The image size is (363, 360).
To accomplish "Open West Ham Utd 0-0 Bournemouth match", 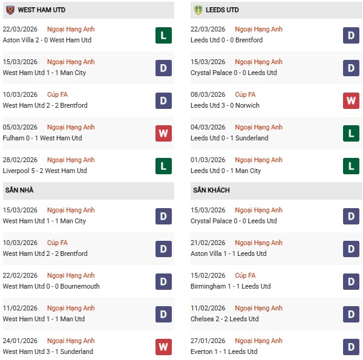I will click(x=51, y=286).
